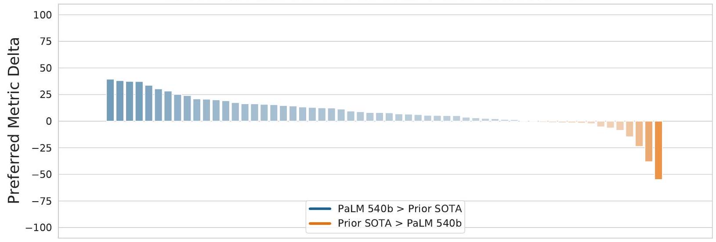Screen dimensions: 716x242
Task: Click the blue legend line swatch
Action: click(x=320, y=208)
